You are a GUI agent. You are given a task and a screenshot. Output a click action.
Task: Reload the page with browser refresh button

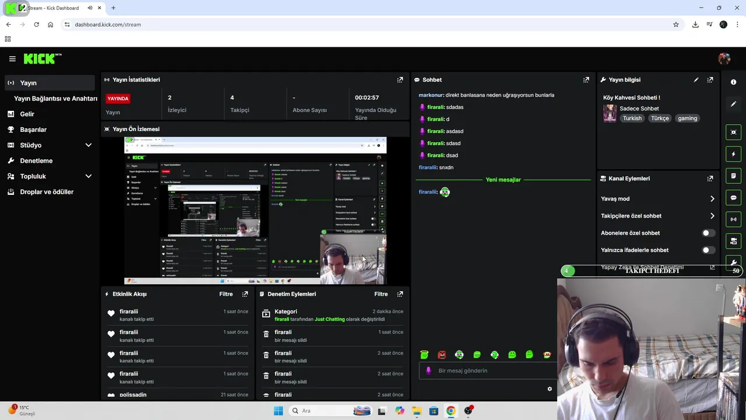click(x=36, y=24)
